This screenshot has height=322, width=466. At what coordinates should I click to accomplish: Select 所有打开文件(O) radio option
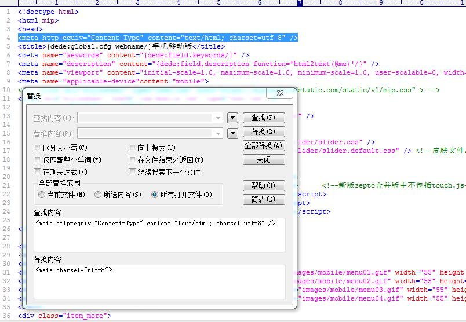[x=155, y=195]
